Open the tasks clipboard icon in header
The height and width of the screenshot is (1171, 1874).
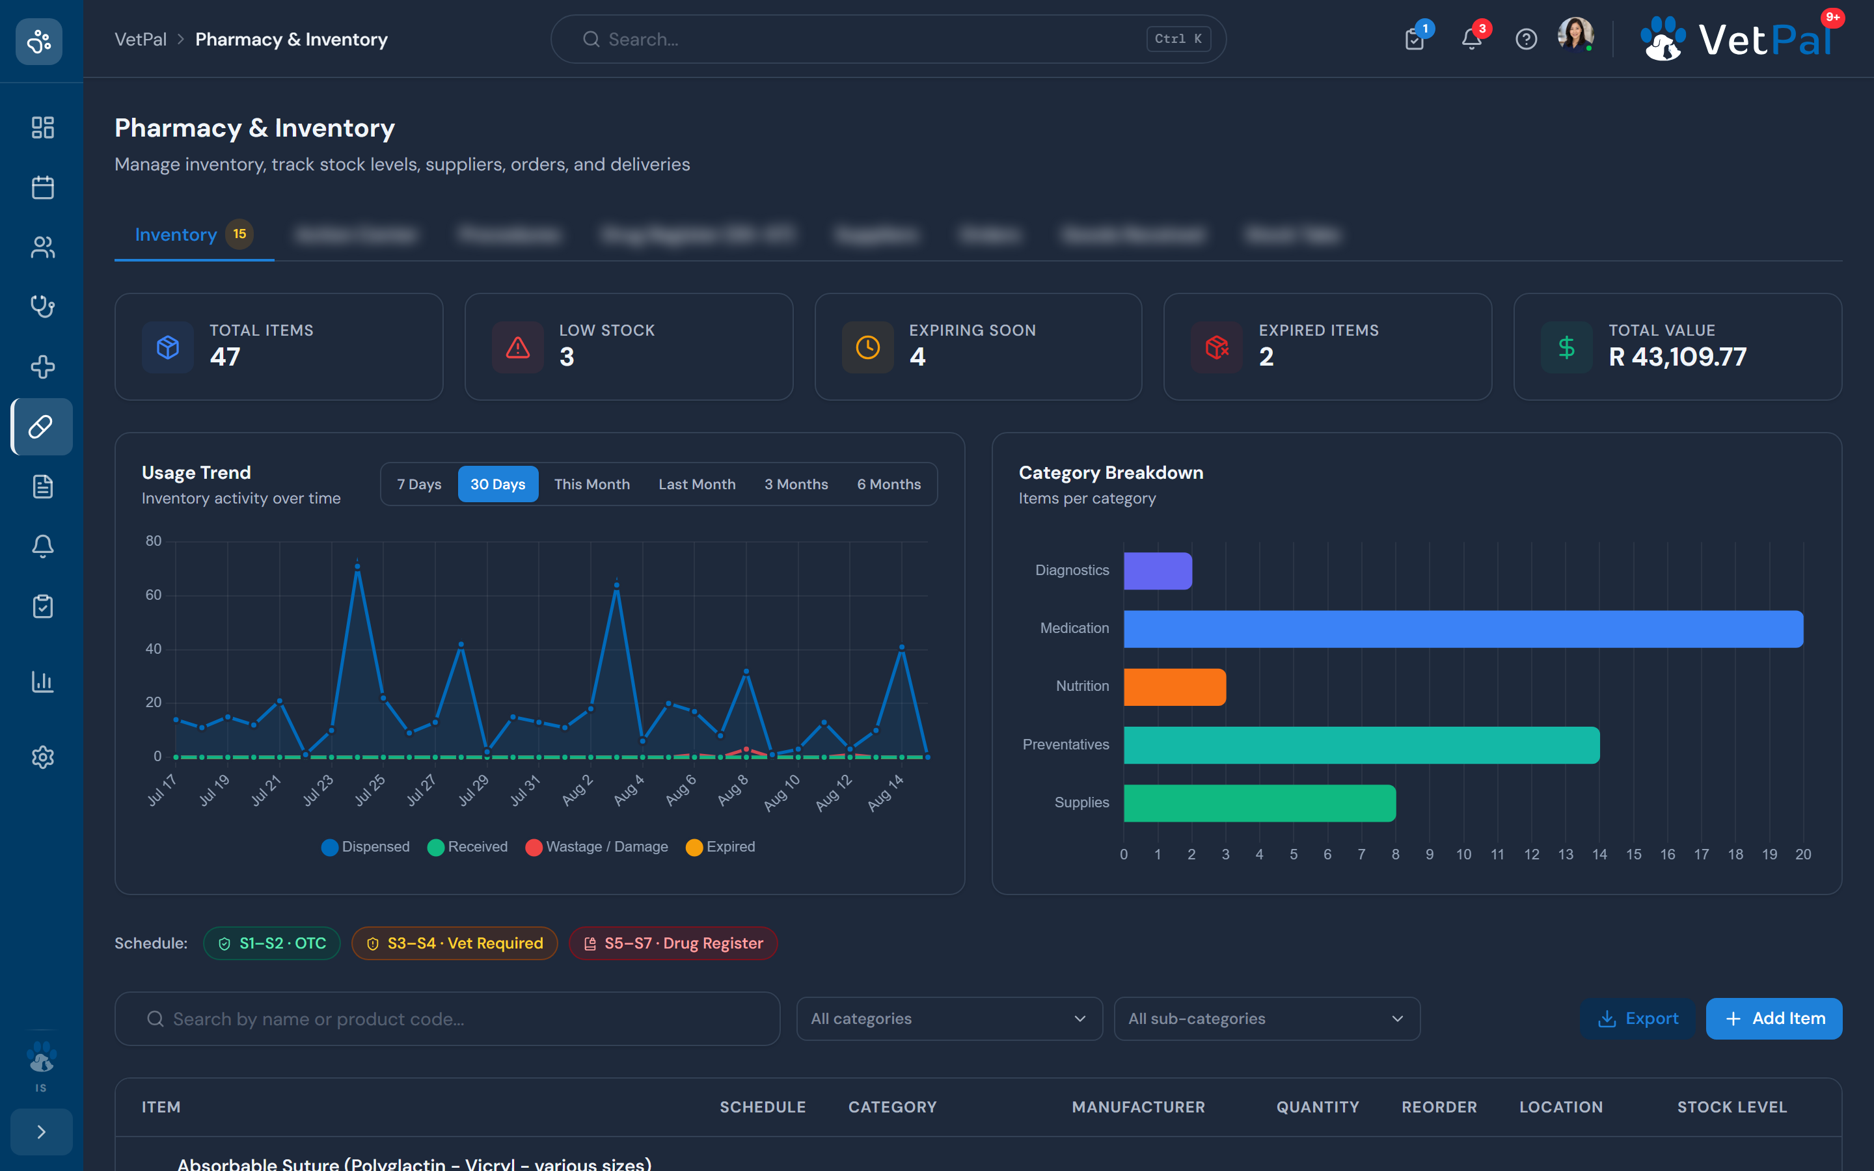[1415, 39]
